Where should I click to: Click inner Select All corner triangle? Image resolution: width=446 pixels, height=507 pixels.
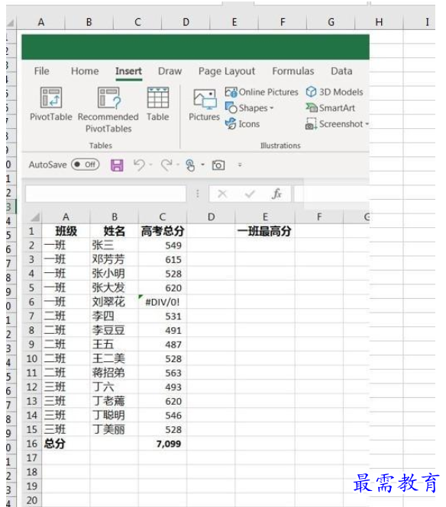35,217
